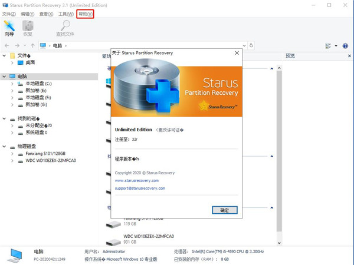Click the 119 GB Fanxiang drive icon
Image resolution: width=354 pixels, height=265 pixels.
coord(113,224)
